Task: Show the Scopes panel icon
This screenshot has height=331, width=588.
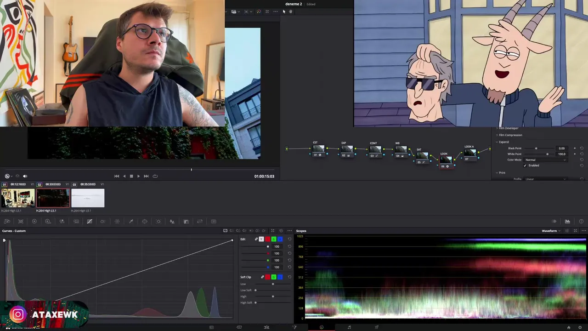Action: (x=567, y=222)
